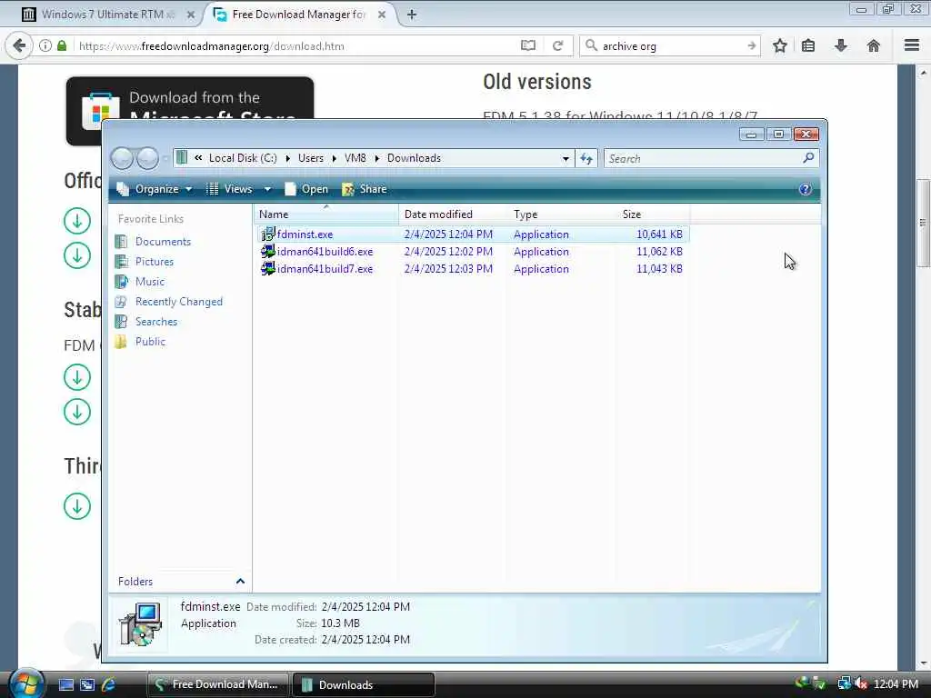Click volume muted tray icon
This screenshot has height=698, width=931.
[x=861, y=684]
